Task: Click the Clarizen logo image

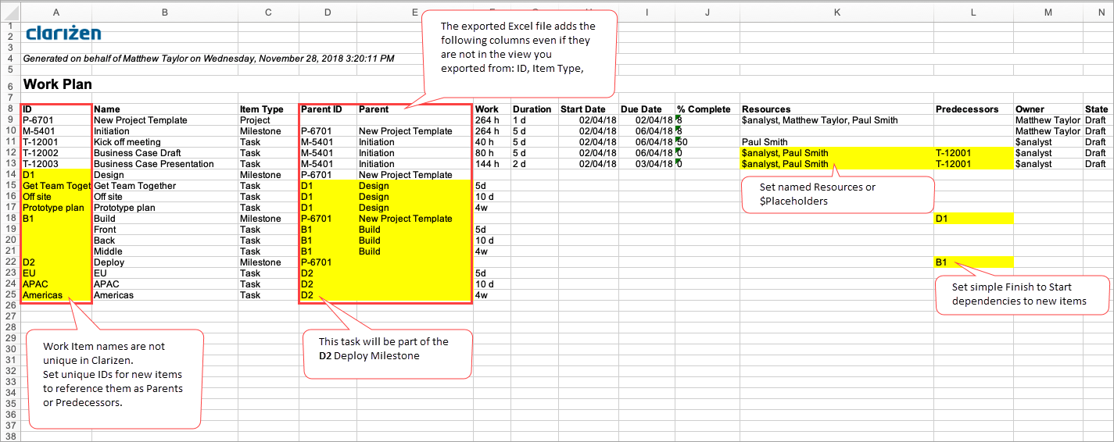Action: tap(63, 33)
